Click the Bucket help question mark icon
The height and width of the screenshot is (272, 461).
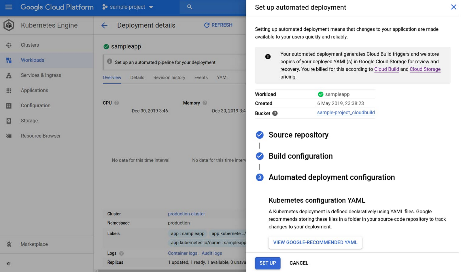tap(275, 113)
